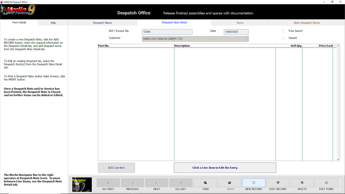The image size is (345, 194).
Task: Minimize the MERLIN Despatch Office window
Action: pos(324,2)
